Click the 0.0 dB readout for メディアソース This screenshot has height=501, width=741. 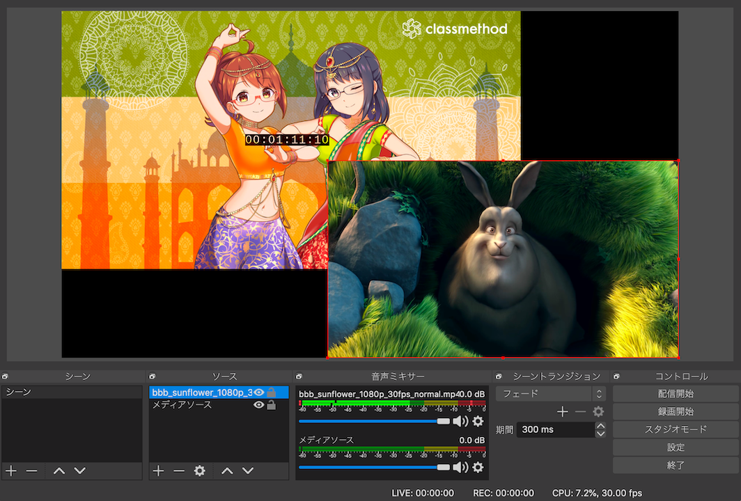471,440
